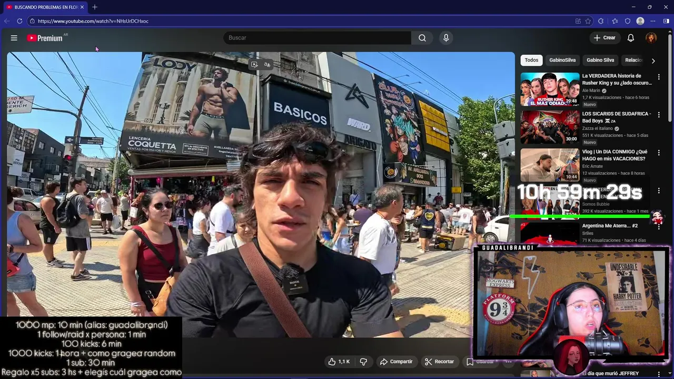674x379 pixels.
Task: Add this page to favorites star
Action: coord(589,21)
